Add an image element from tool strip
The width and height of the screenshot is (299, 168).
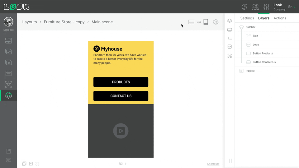coord(230,47)
